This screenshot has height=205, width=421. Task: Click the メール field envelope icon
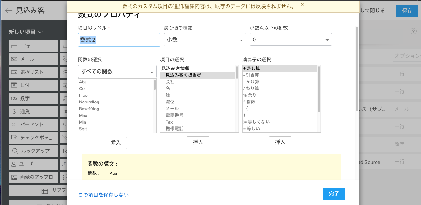[14, 59]
